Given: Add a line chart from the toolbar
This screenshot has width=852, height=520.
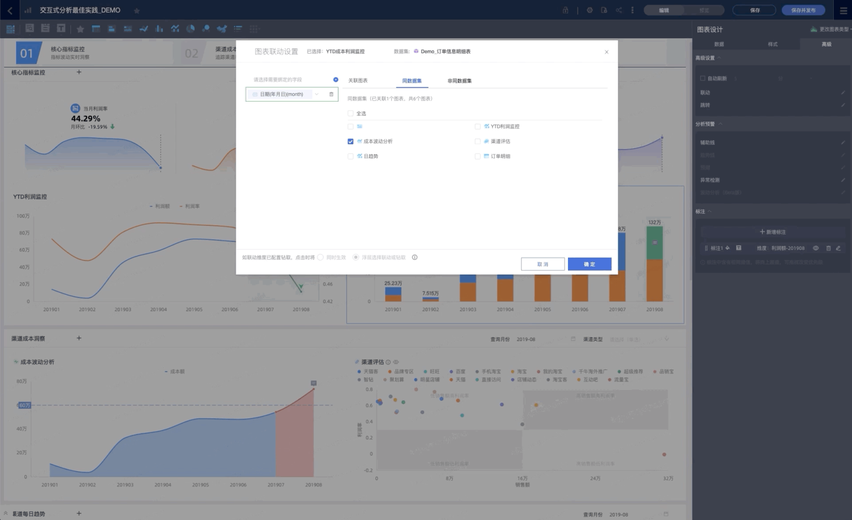Looking at the screenshot, I should [x=144, y=28].
